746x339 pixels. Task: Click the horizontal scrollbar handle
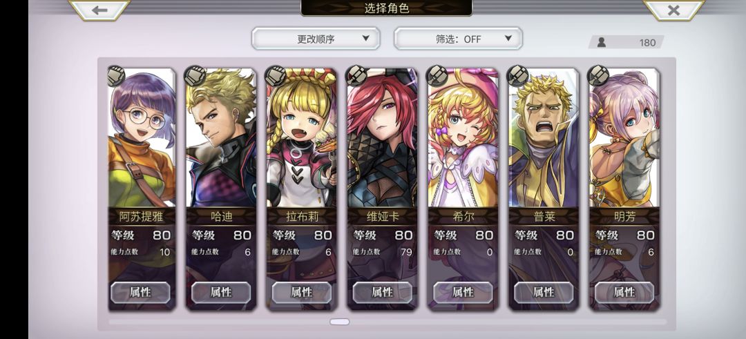[339, 322]
